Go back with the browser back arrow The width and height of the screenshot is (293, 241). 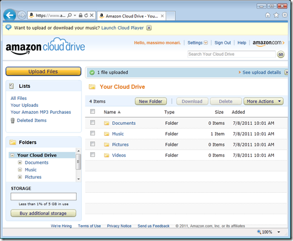click(x=9, y=15)
